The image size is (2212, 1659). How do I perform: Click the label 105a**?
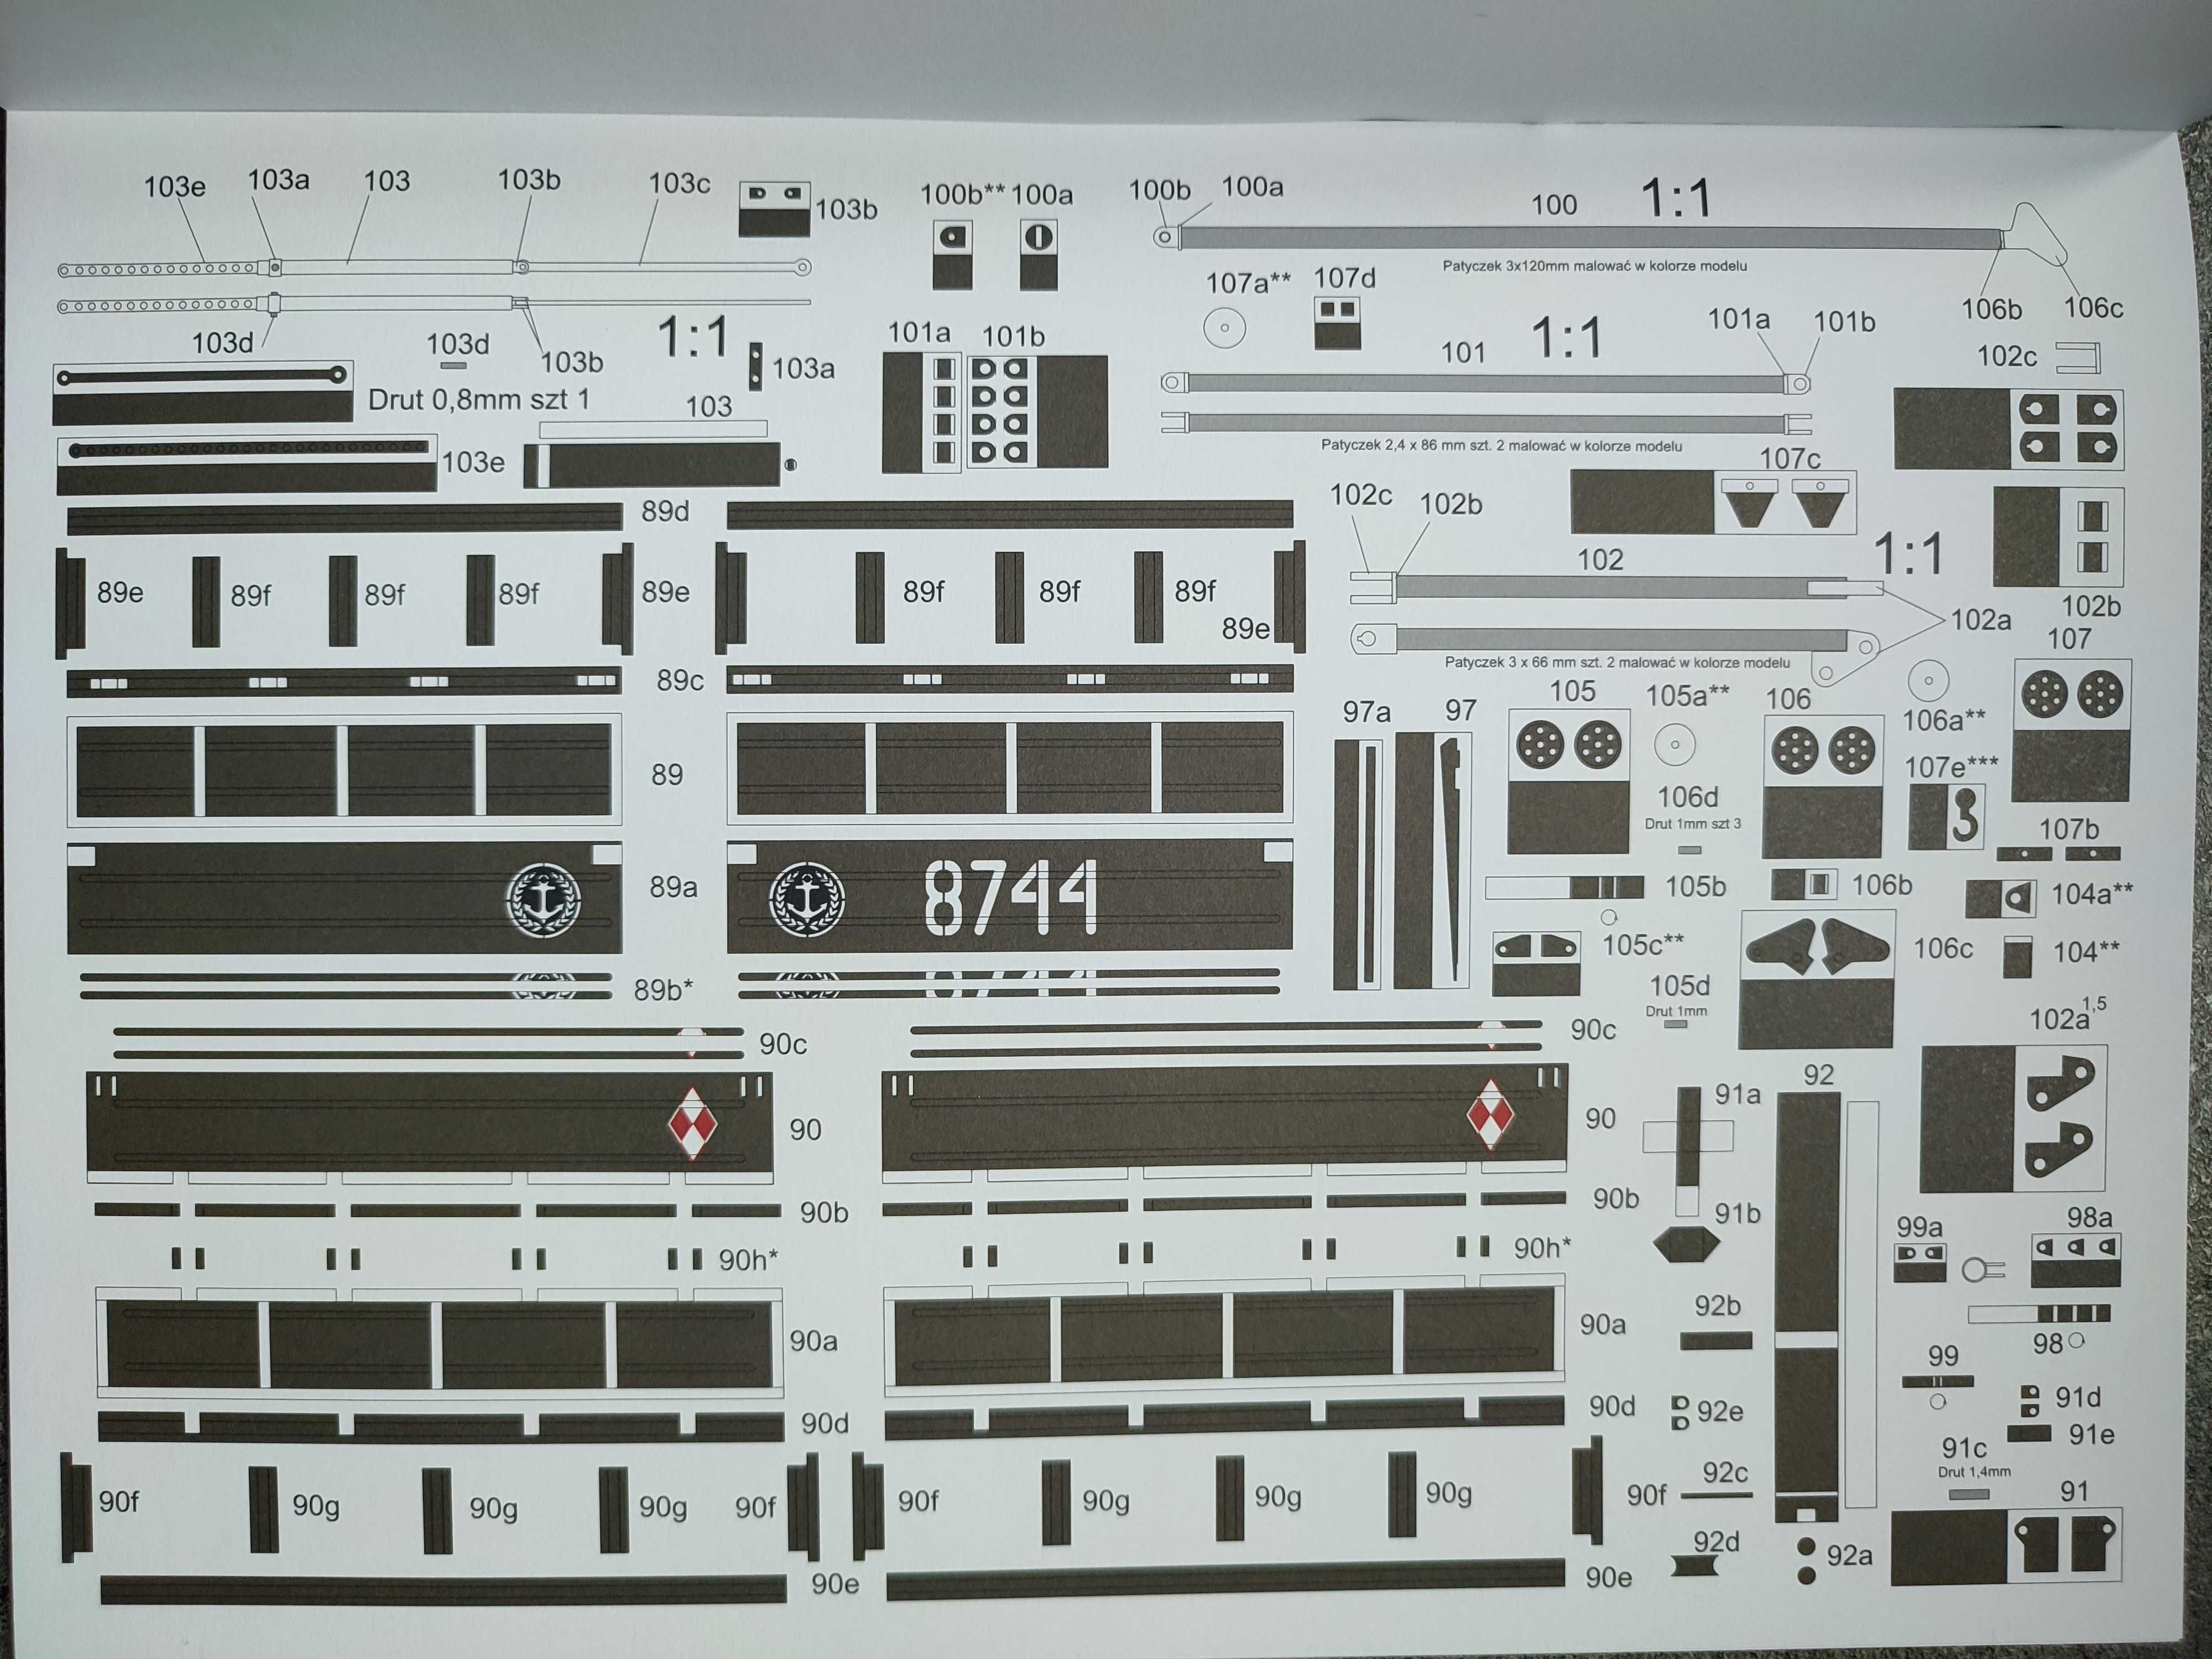(x=1687, y=695)
